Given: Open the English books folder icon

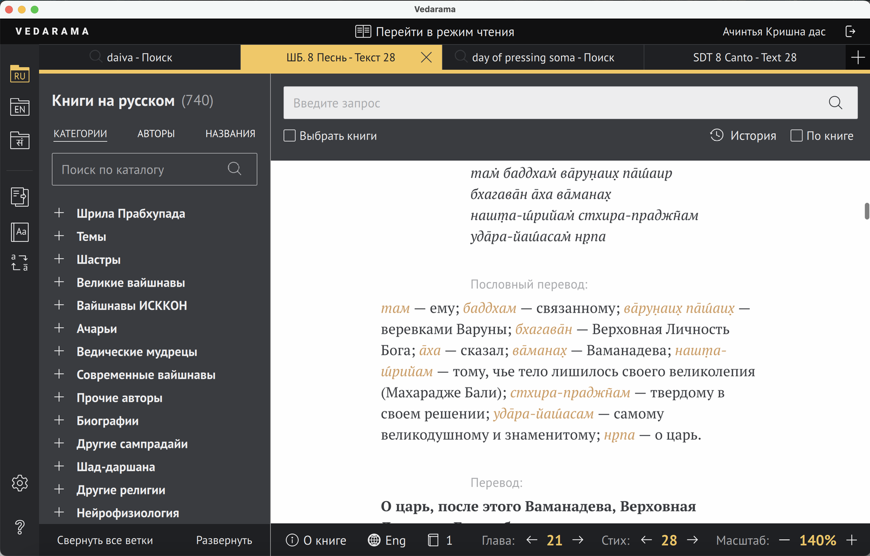Looking at the screenshot, I should [x=20, y=107].
